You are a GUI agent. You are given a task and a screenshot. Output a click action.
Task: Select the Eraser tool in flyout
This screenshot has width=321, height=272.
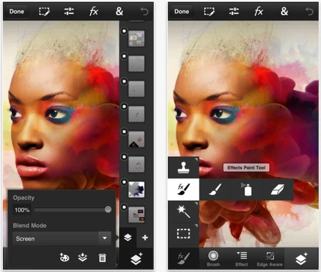(276, 190)
